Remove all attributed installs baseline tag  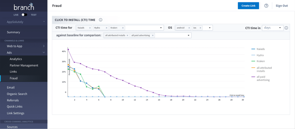[x=127, y=36]
